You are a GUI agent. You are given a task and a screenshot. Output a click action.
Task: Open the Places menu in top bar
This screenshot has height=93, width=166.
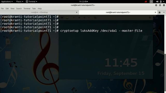(20, 2)
